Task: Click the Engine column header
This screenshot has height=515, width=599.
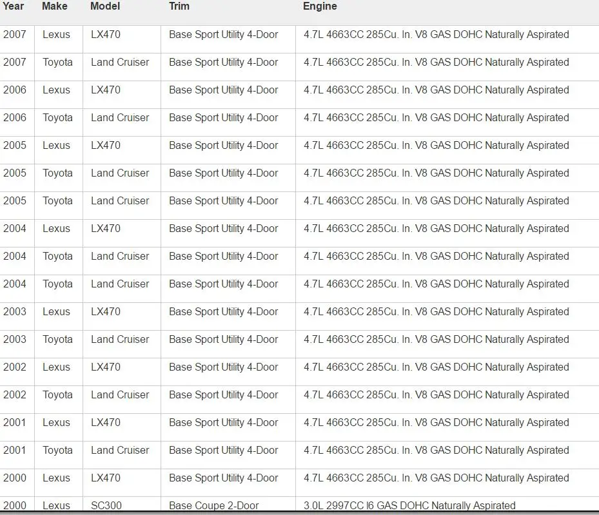Action: [320, 6]
